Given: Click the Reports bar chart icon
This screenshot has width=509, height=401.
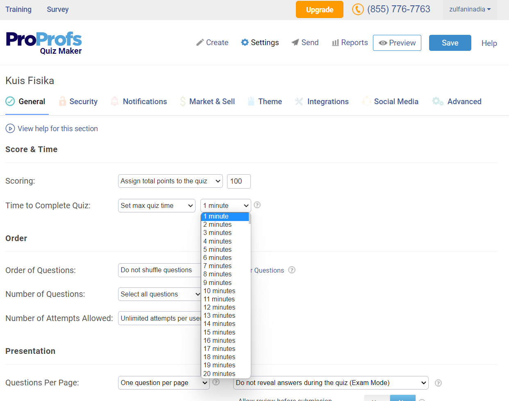Looking at the screenshot, I should click(335, 43).
